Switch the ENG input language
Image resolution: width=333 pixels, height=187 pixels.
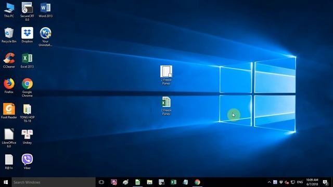[300, 182]
